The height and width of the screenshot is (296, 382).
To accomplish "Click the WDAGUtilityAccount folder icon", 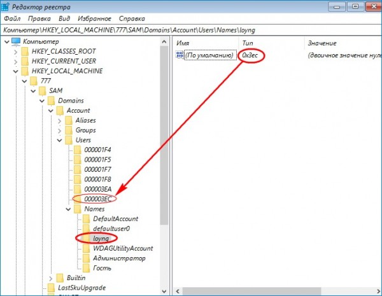I will [86, 248].
